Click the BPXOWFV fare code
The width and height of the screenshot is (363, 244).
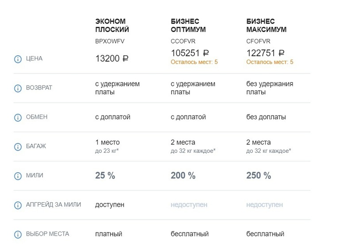coord(110,41)
